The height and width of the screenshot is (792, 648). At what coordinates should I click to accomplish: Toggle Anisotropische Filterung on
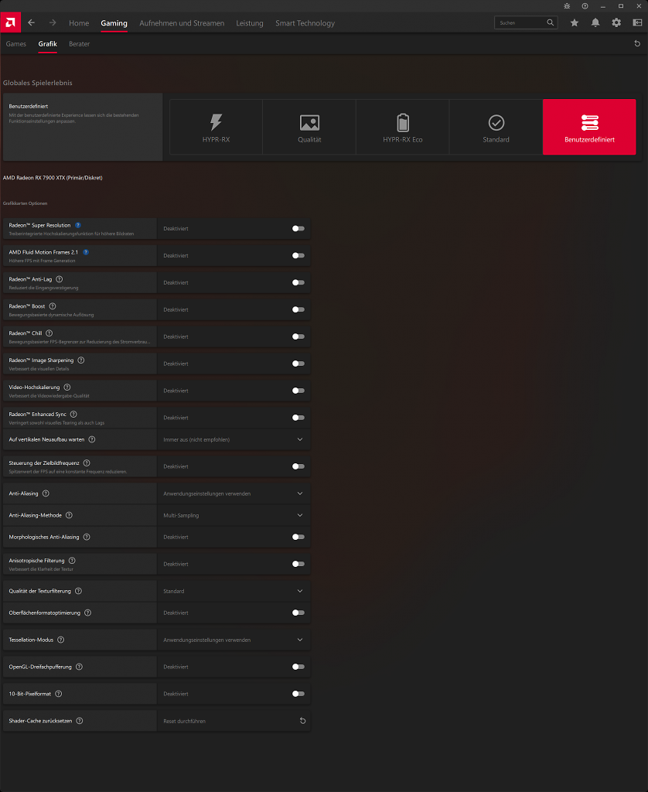click(x=298, y=564)
